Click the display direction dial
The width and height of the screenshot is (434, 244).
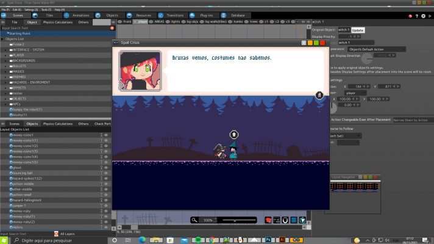[368, 59]
